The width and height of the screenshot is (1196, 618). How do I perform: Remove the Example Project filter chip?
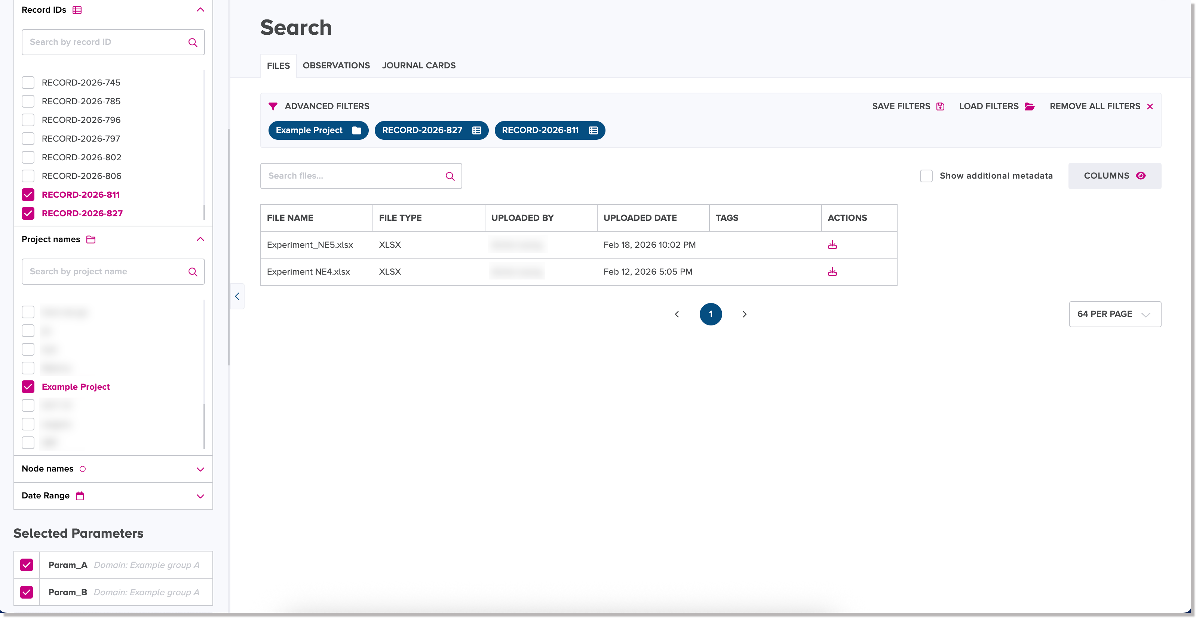coord(318,130)
